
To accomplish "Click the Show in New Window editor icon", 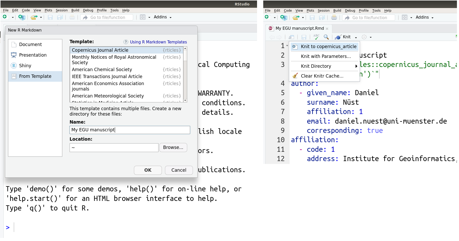I will 291,37.
